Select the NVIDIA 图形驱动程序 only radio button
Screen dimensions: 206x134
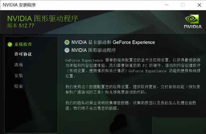click(67, 50)
